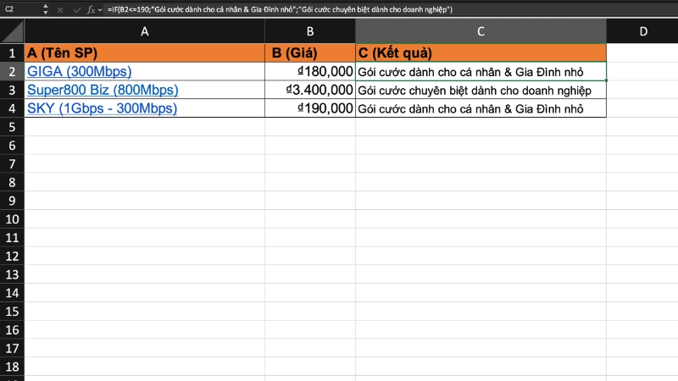678x381 pixels.
Task: Click into the formula bar text
Action: 280,9
